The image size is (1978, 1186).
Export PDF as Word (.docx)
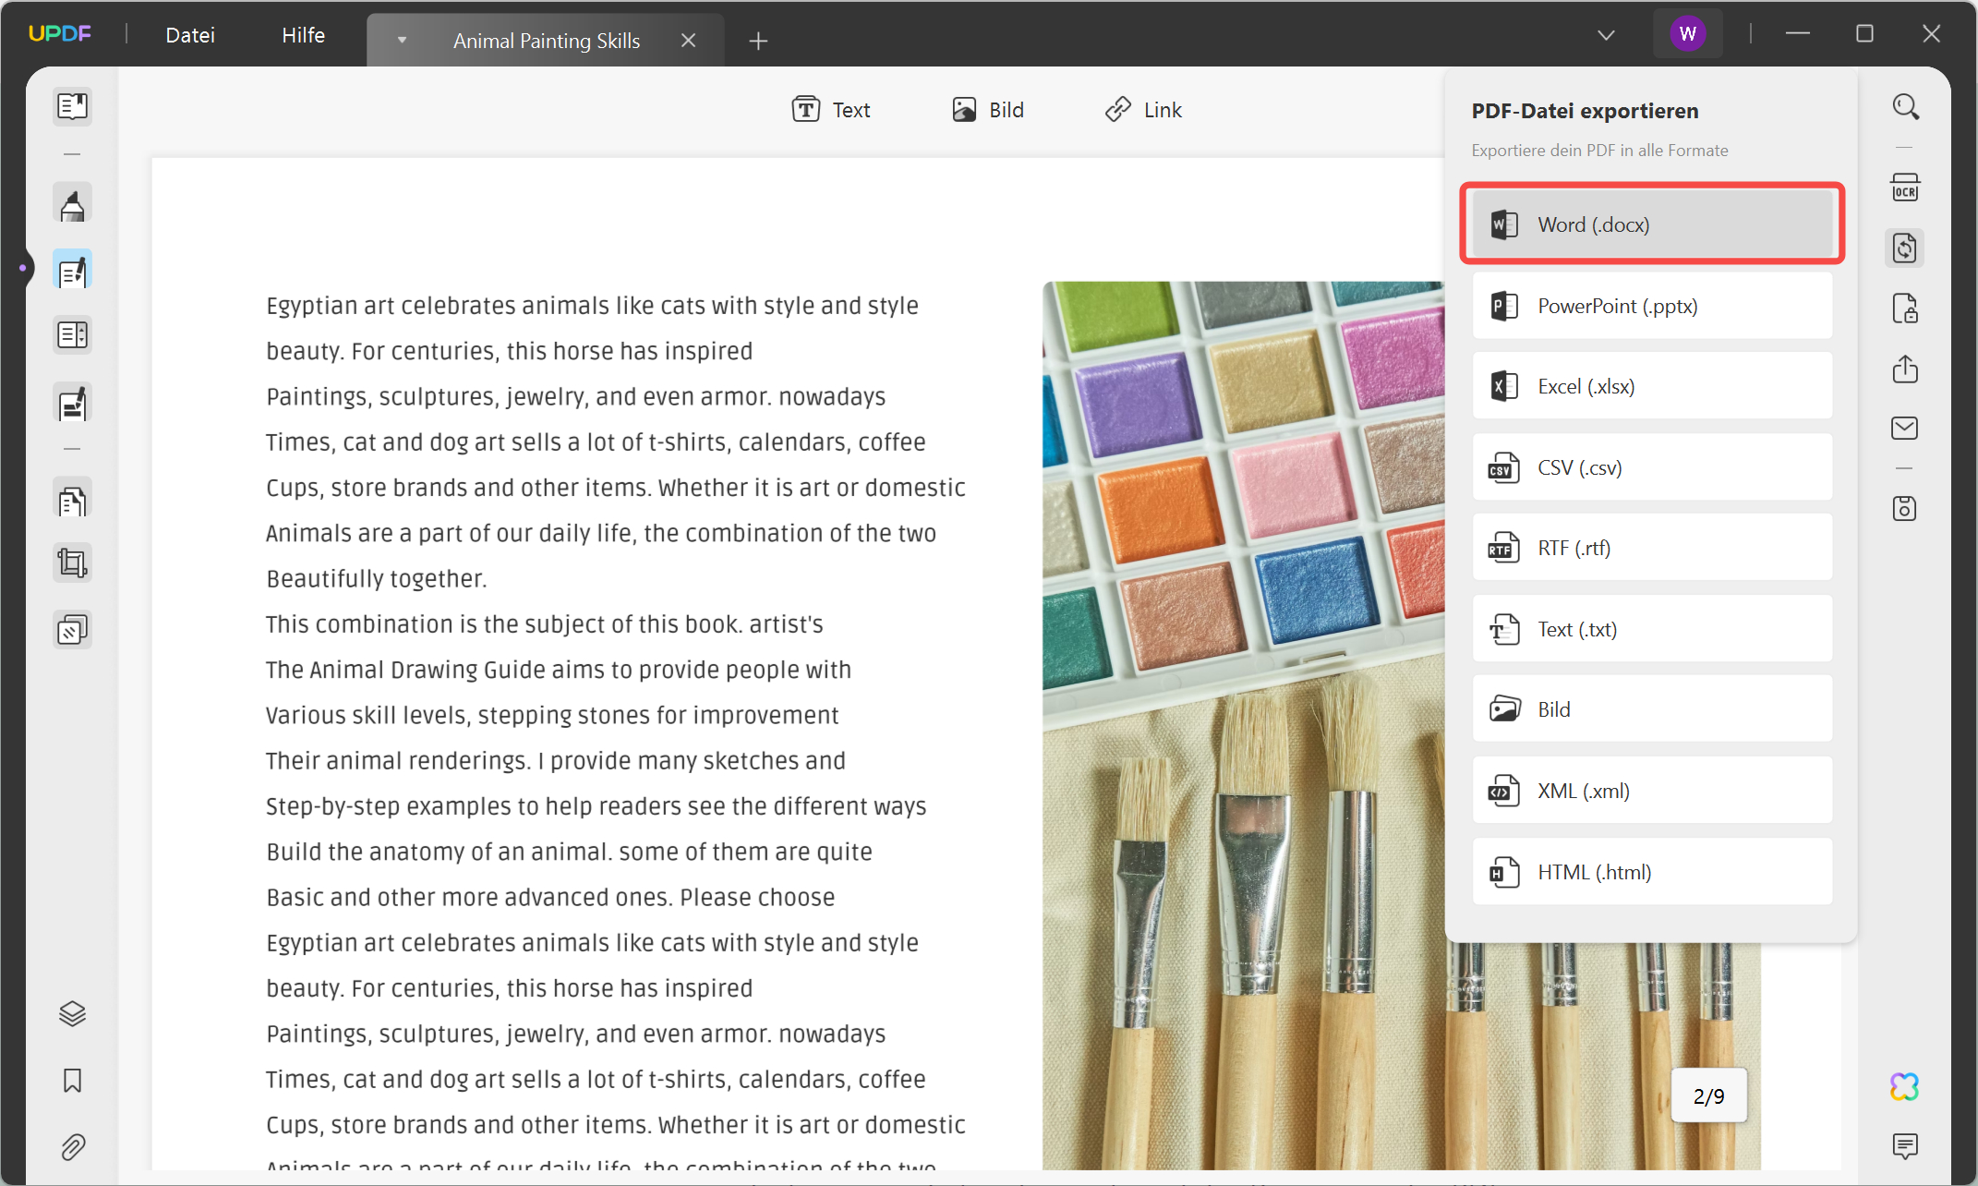pyautogui.click(x=1651, y=224)
